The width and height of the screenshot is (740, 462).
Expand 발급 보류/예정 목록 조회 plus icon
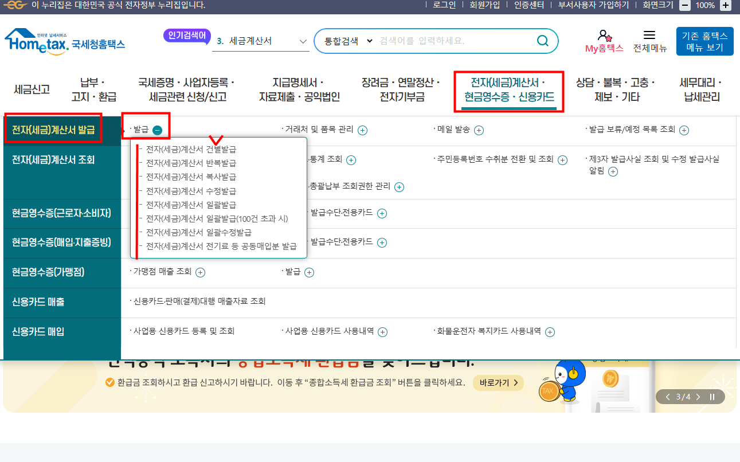pyautogui.click(x=684, y=130)
